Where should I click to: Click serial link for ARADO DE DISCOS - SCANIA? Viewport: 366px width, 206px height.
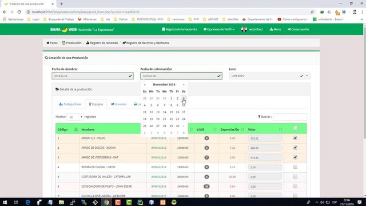pos(159,148)
